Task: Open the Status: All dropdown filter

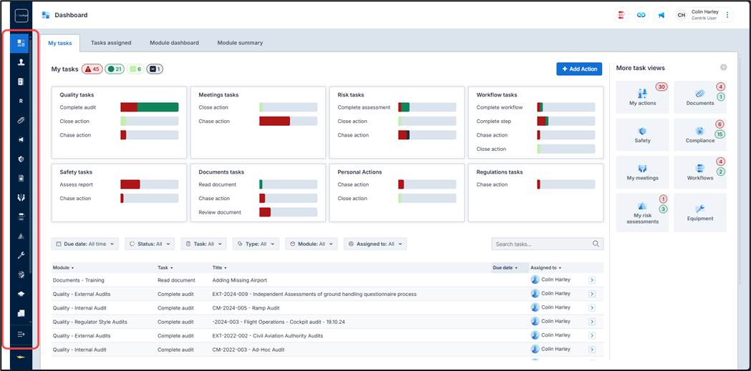Action: pyautogui.click(x=150, y=244)
